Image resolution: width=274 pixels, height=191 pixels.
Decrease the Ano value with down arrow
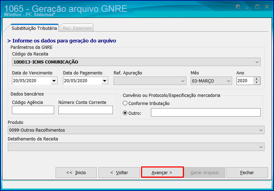256,83
